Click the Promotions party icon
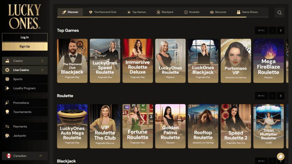 [x=7, y=103]
